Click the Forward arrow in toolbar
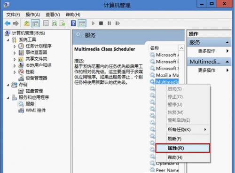The height and width of the screenshot is (173, 235). [16, 24]
